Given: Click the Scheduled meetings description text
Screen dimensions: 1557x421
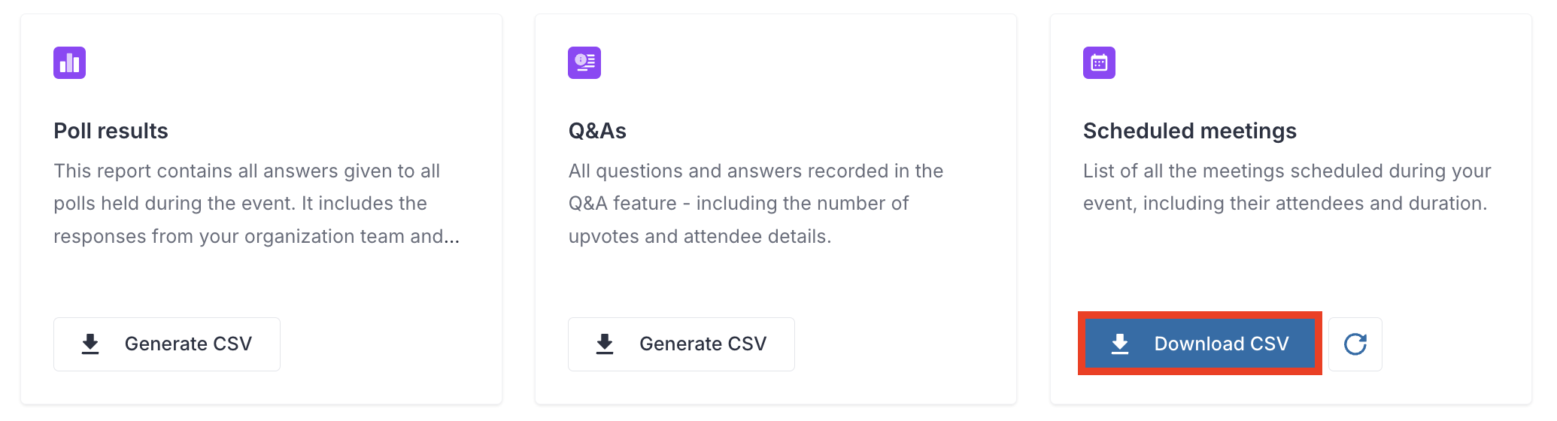Looking at the screenshot, I should pyautogui.click(x=1287, y=187).
